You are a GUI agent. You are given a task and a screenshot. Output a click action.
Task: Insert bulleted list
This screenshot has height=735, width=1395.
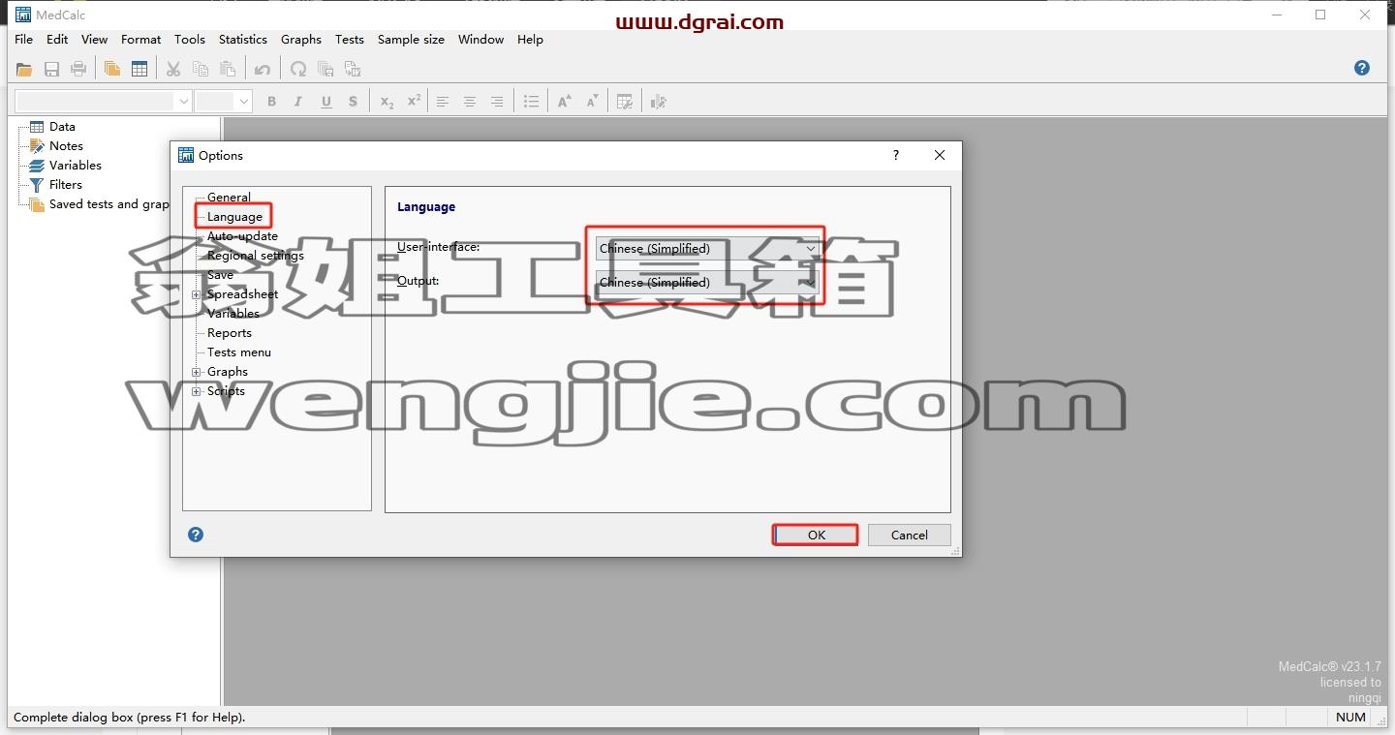(531, 102)
